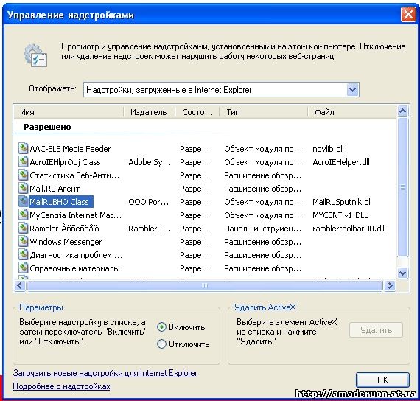Click the icon beside Справочные материалы
Image resolution: width=420 pixels, height=401 pixels.
pyautogui.click(x=24, y=268)
